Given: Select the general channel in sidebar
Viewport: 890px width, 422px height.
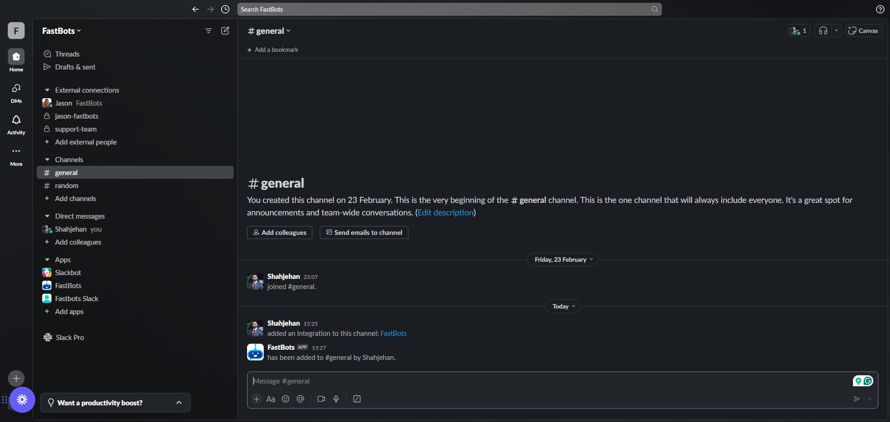Looking at the screenshot, I should pos(135,172).
